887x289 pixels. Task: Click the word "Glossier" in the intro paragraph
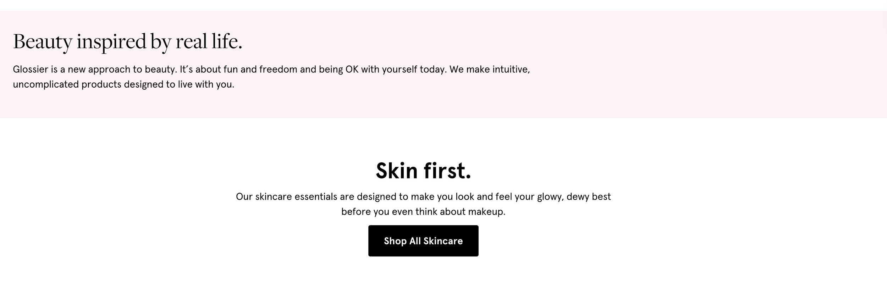(x=31, y=69)
